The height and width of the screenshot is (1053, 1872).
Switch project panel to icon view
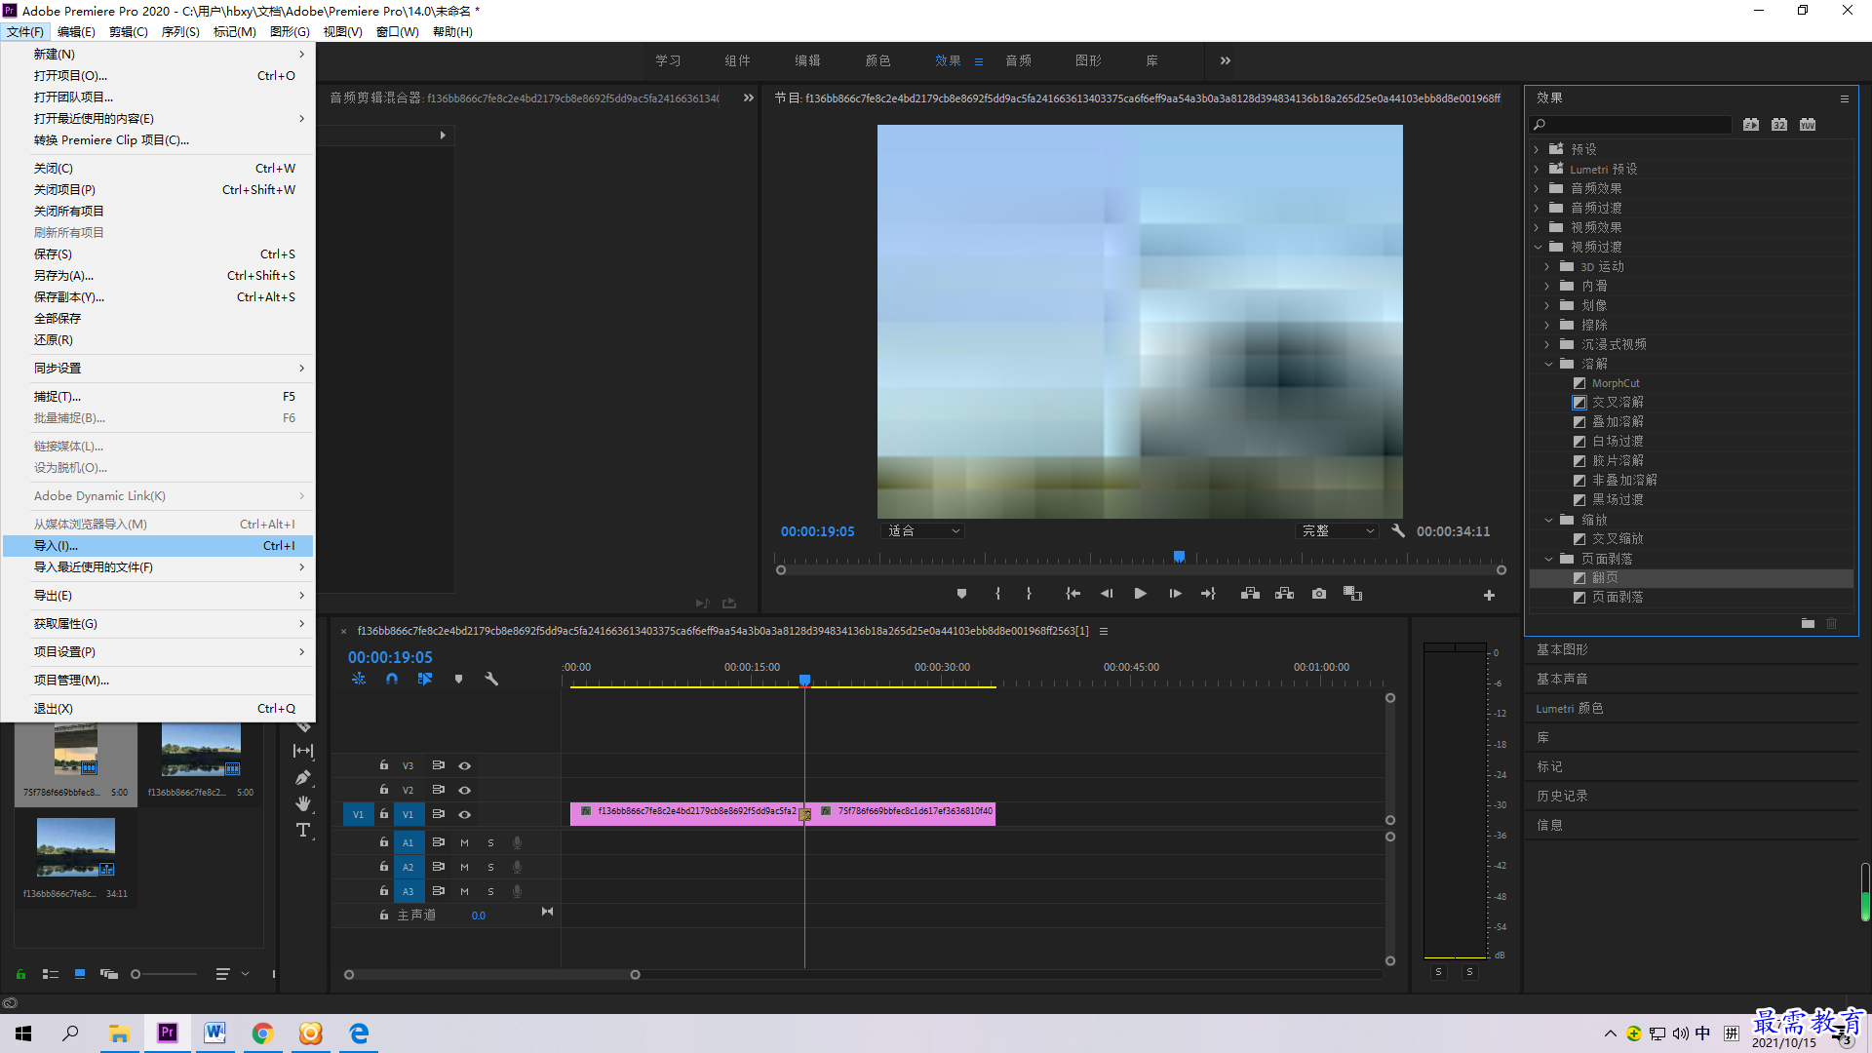click(x=80, y=974)
